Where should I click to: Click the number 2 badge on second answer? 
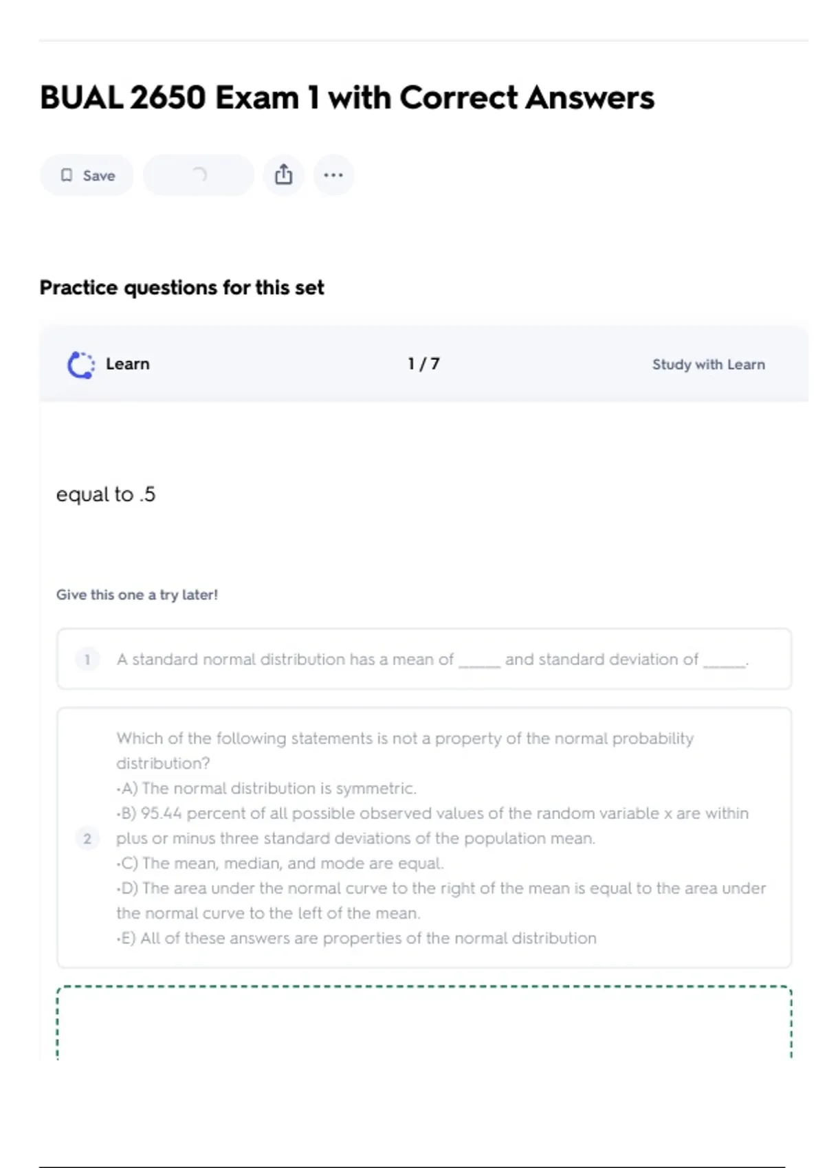87,838
